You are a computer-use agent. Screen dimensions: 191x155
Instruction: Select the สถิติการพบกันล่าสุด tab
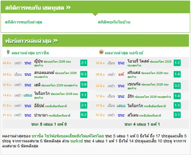(x=24, y=22)
